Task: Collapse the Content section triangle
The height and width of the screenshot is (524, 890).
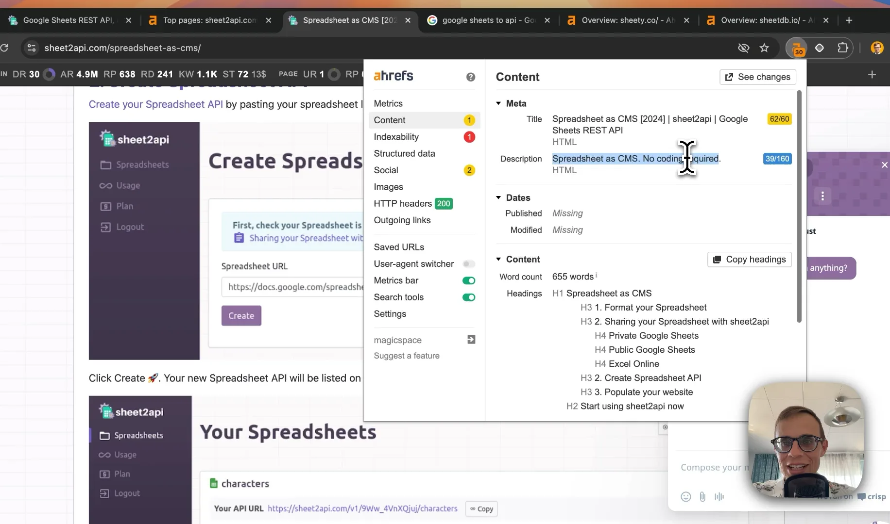Action: click(498, 259)
